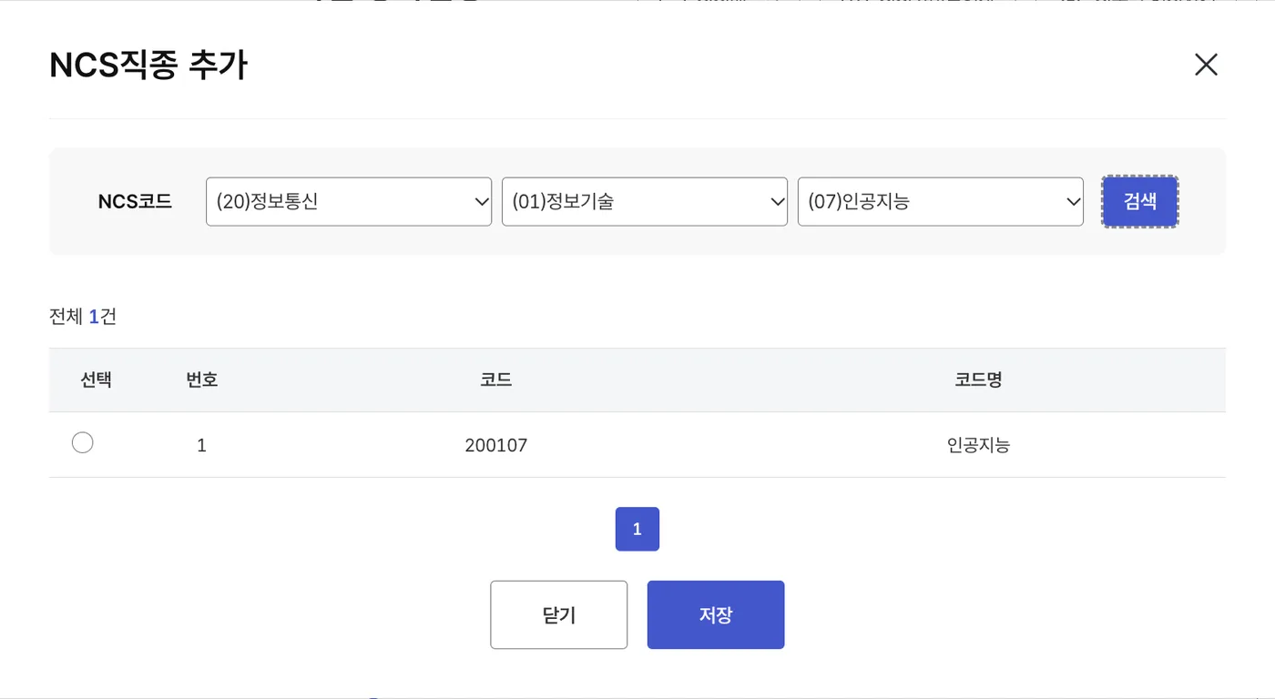Click the 검색 search button

pos(1140,201)
